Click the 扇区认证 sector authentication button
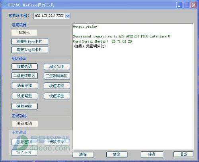Image resolution: width=199 pixels, height=162 pixels. tap(57, 67)
